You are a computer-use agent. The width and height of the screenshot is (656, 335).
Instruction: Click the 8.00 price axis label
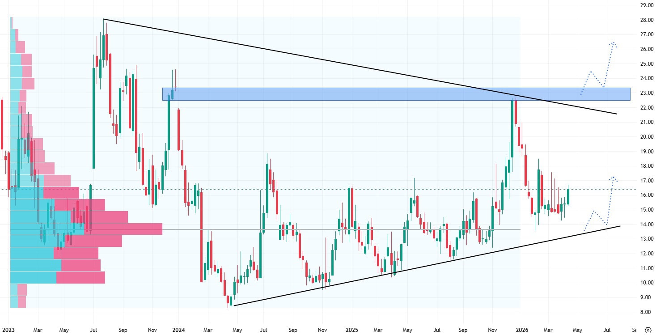(644, 312)
